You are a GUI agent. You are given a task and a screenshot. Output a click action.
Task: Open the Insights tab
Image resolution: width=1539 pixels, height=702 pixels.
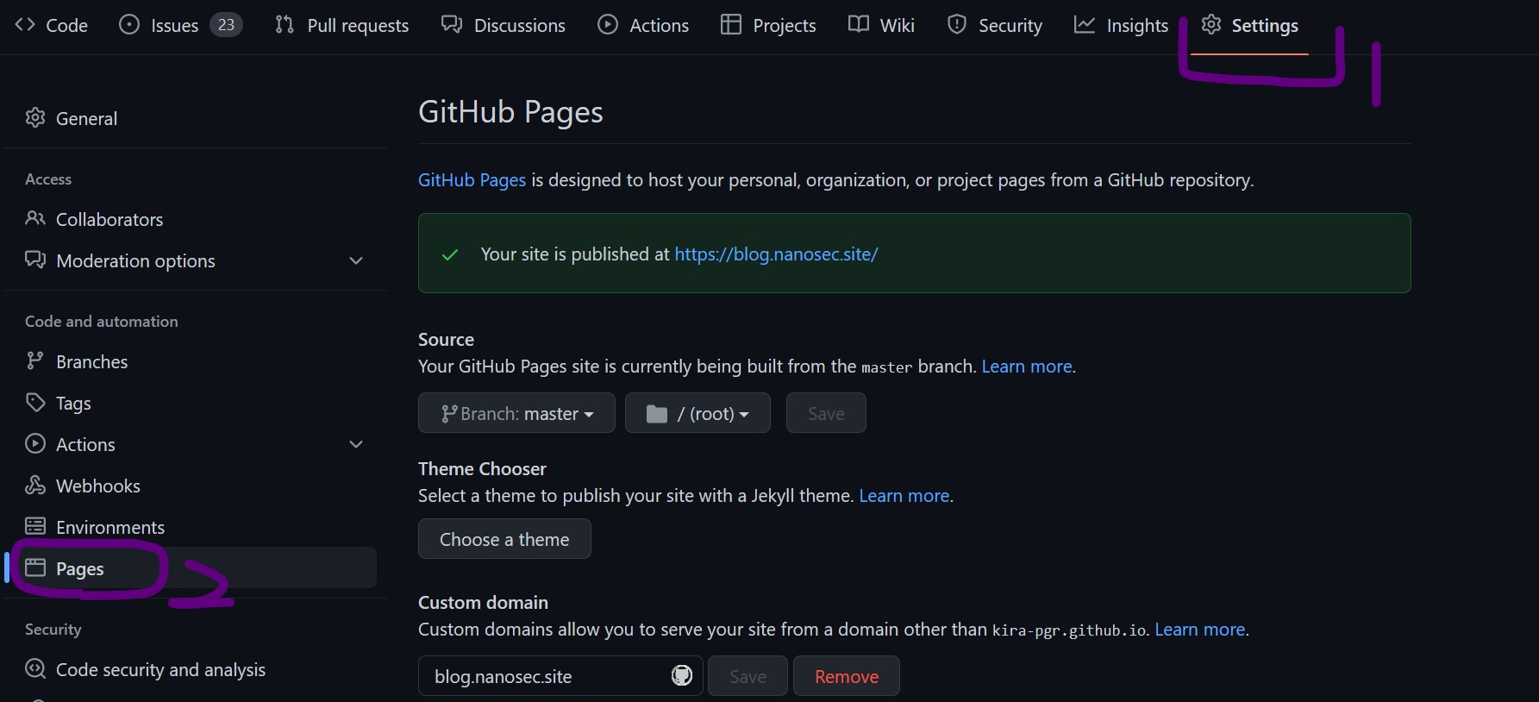1121,25
